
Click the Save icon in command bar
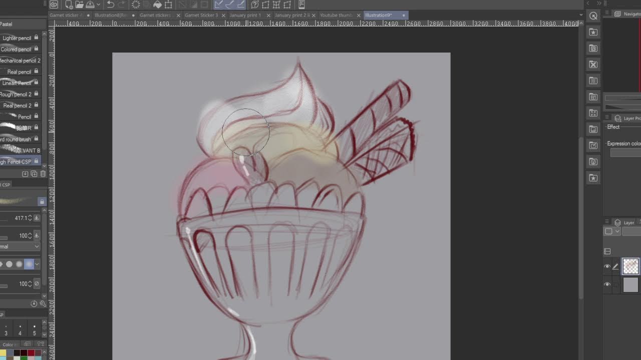pos(90,4)
